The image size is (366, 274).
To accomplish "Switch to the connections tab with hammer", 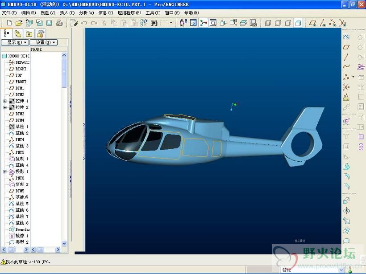I will point(40,34).
